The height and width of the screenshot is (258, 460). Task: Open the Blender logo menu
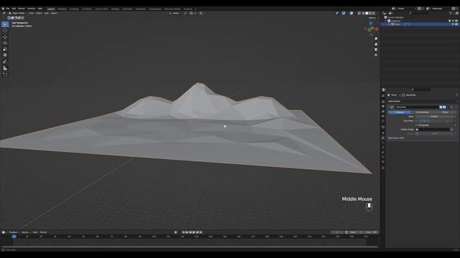[x=3, y=9]
